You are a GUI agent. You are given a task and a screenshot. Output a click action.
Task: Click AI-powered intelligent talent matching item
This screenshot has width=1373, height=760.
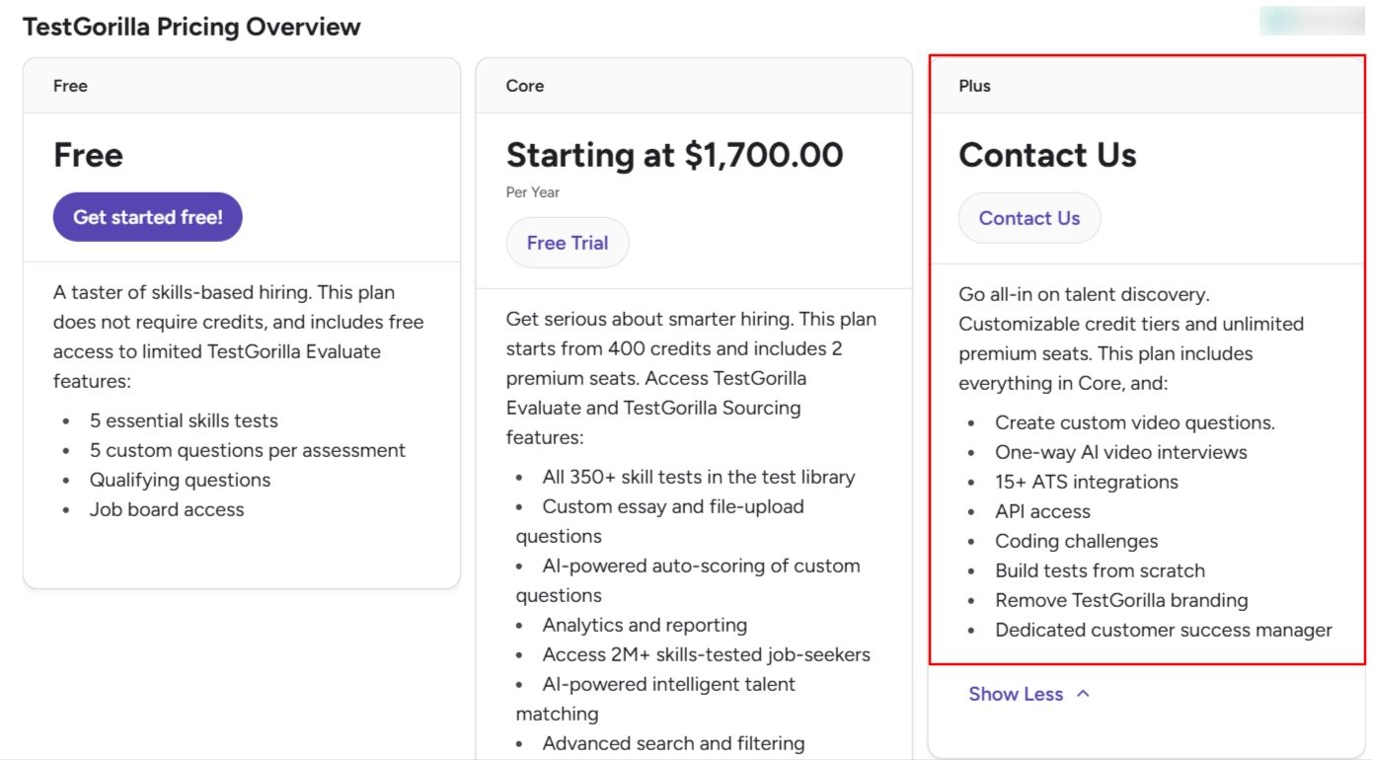click(x=655, y=699)
